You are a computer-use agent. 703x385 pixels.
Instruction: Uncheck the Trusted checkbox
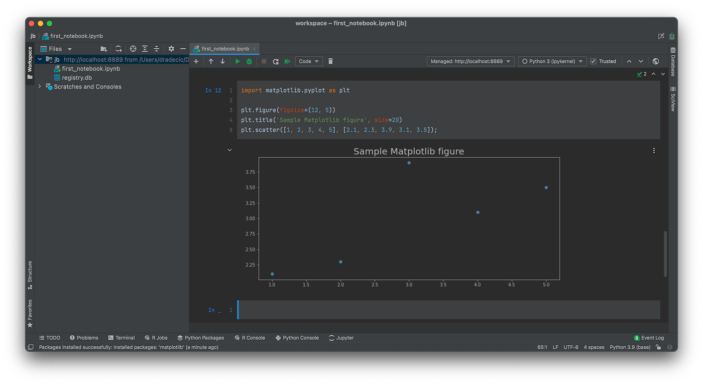coord(593,61)
